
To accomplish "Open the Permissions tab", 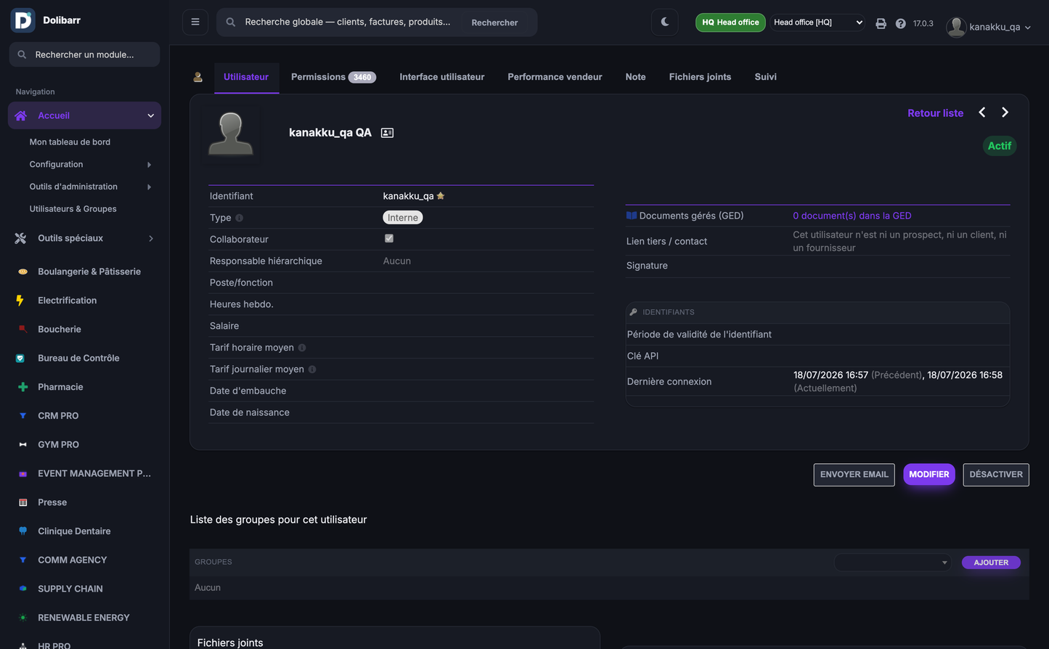I will (x=333, y=77).
